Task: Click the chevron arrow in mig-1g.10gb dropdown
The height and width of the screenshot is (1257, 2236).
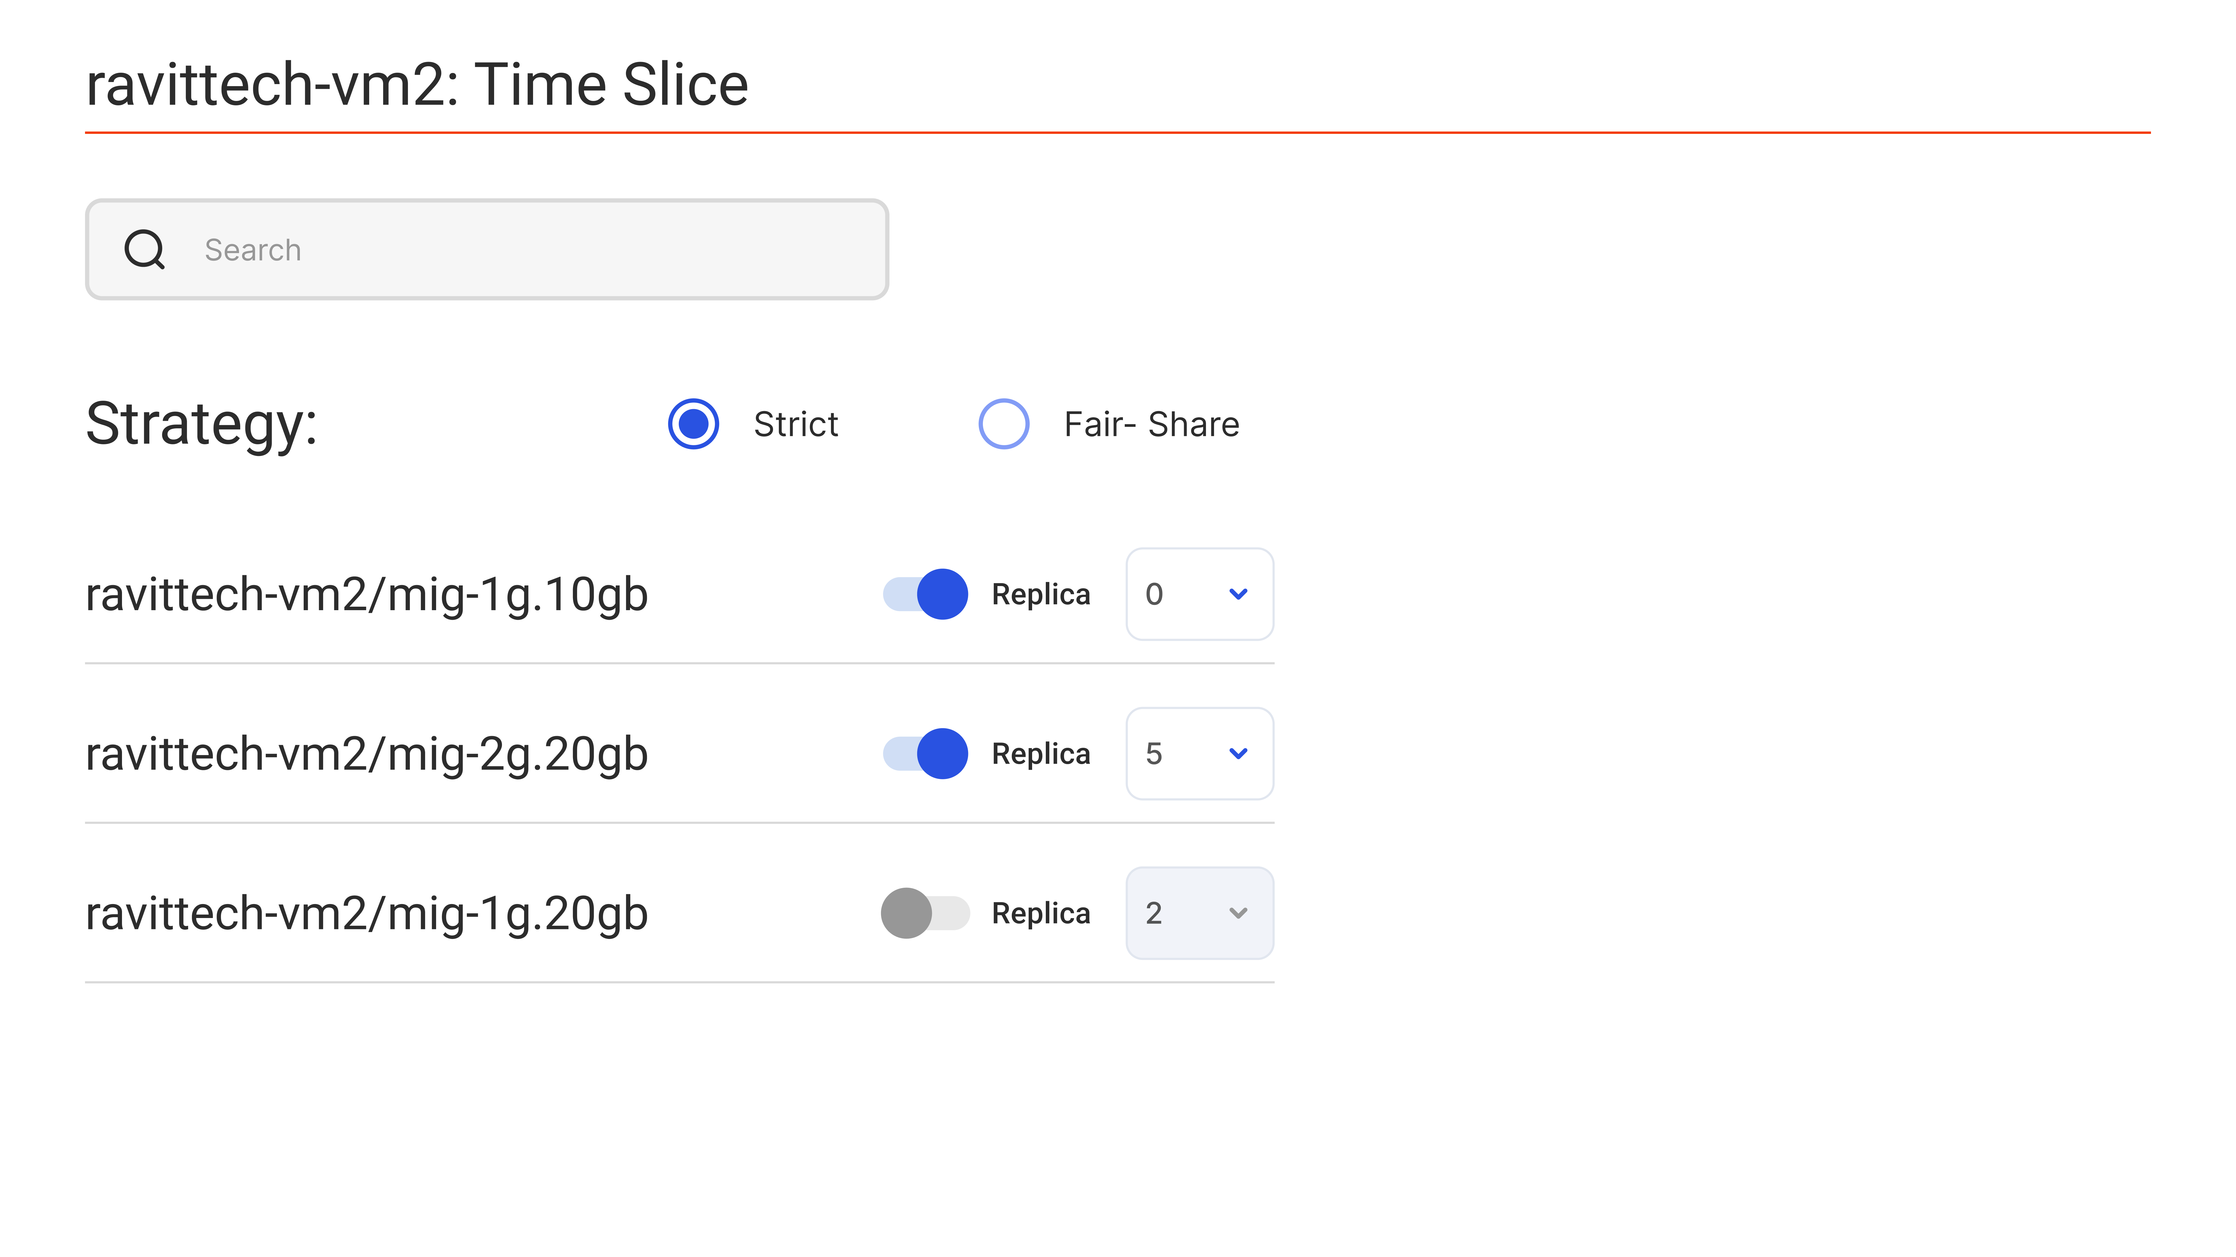Action: tap(1239, 594)
